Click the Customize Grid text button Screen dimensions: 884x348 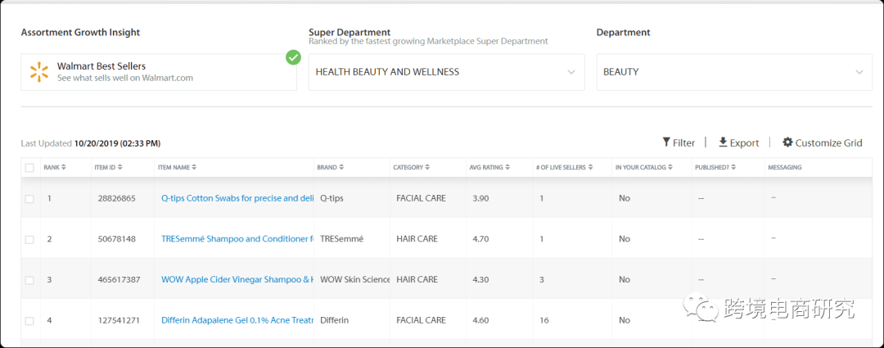click(828, 142)
